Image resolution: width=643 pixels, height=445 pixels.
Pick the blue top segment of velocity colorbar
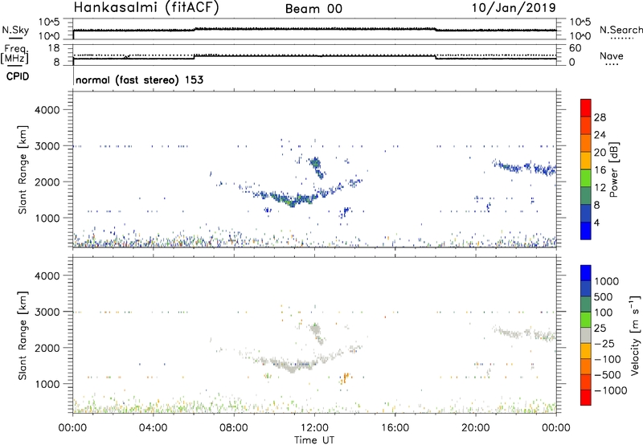click(586, 273)
